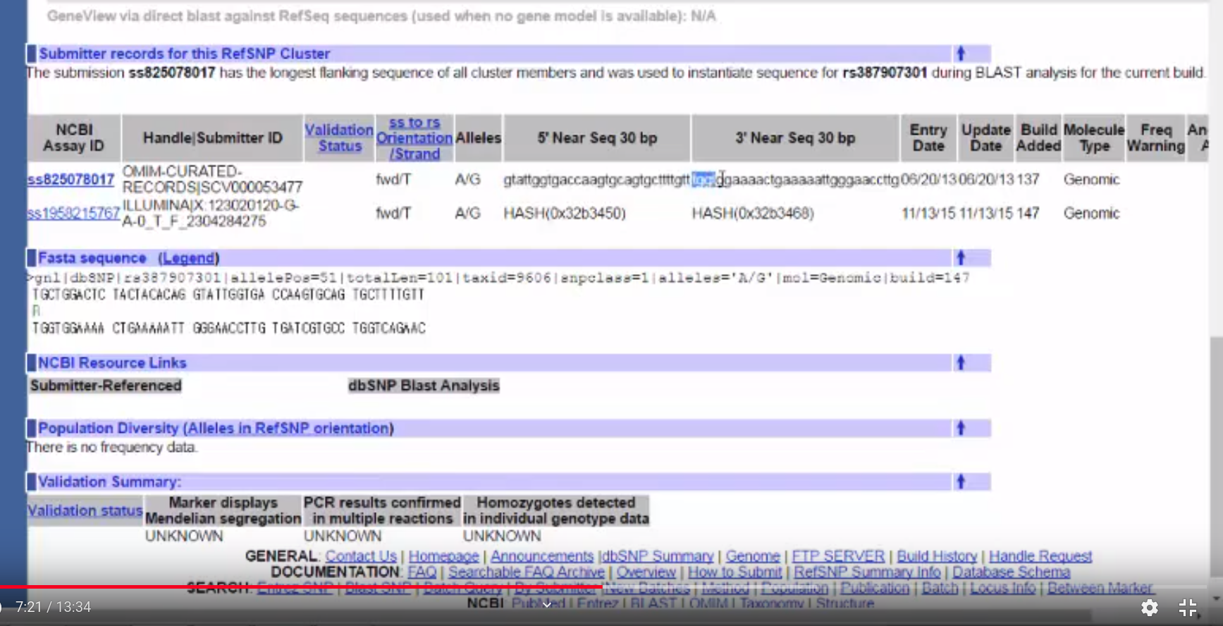Click dbSNP Blast Analysis heading
The image size is (1223, 626).
coord(424,386)
